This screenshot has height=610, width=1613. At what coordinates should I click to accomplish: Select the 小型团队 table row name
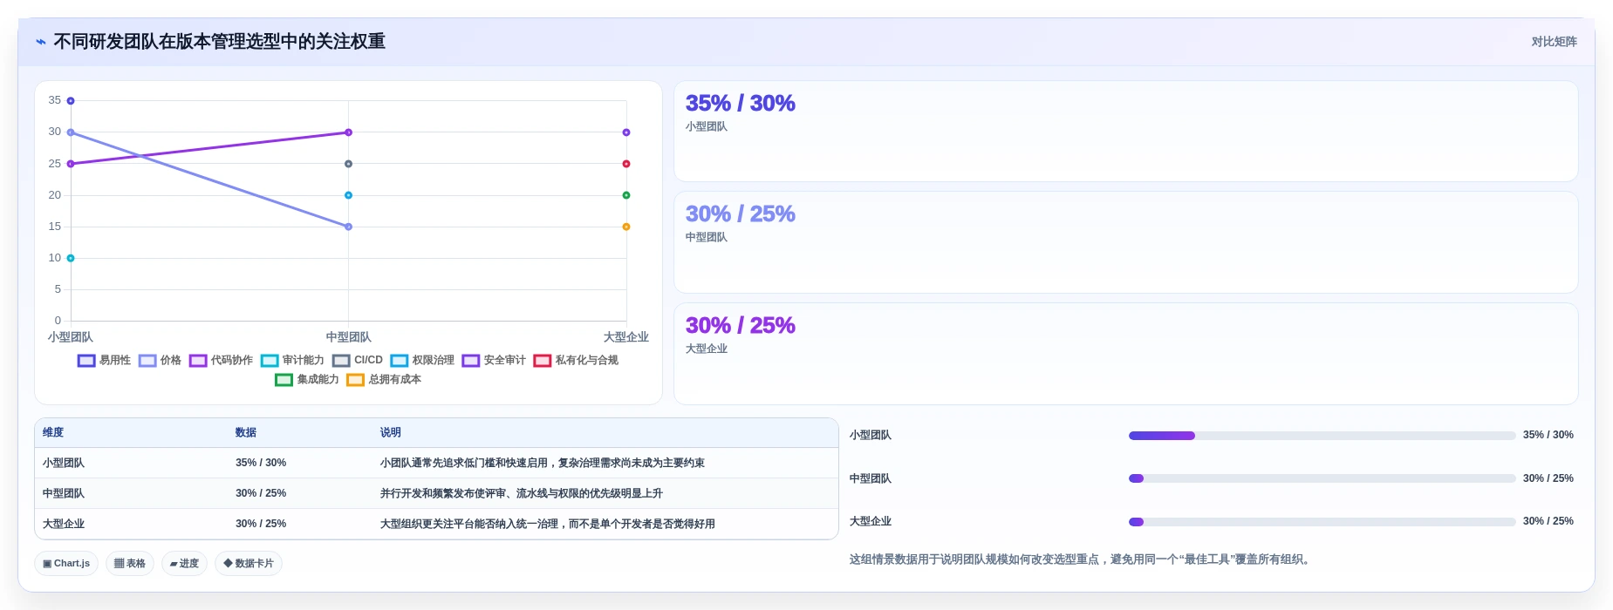(x=64, y=464)
